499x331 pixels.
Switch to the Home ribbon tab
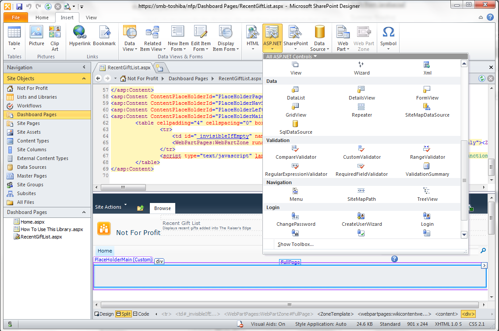[42, 18]
